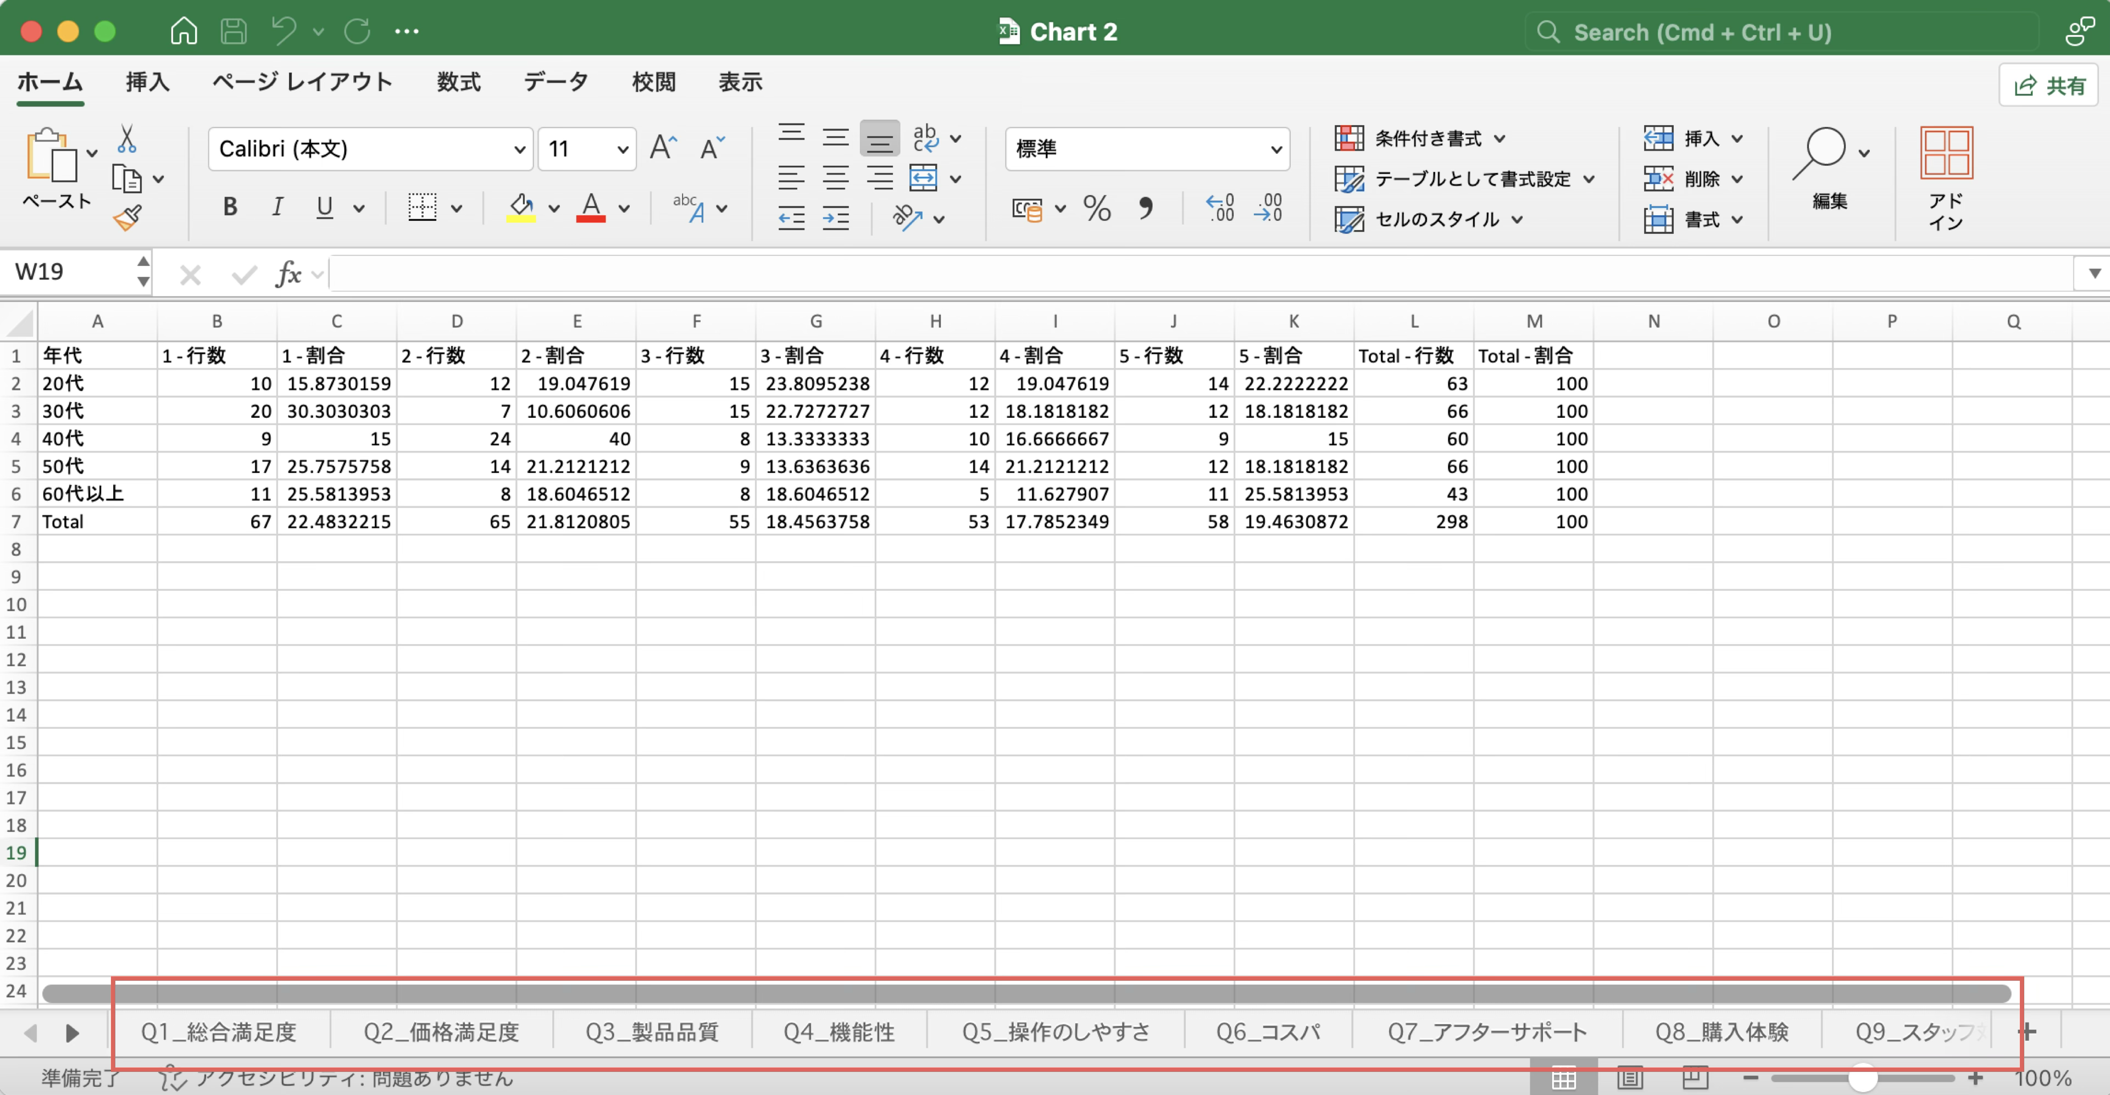Click the search field in title bar

[1781, 32]
